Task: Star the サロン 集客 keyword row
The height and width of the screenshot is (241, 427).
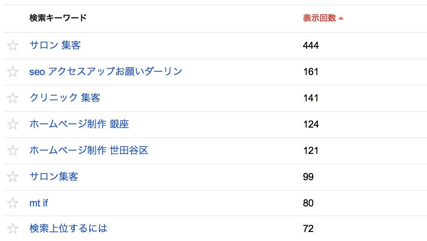Action: (12, 45)
